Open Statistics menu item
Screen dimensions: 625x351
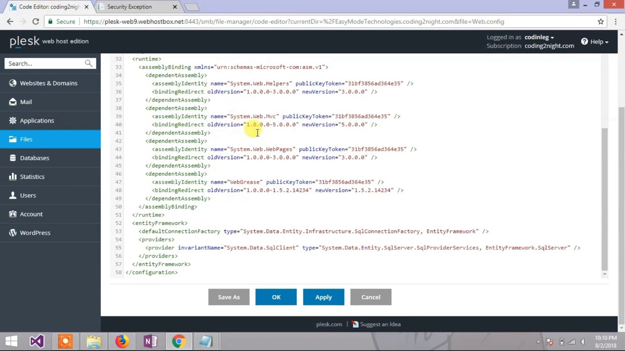click(32, 176)
